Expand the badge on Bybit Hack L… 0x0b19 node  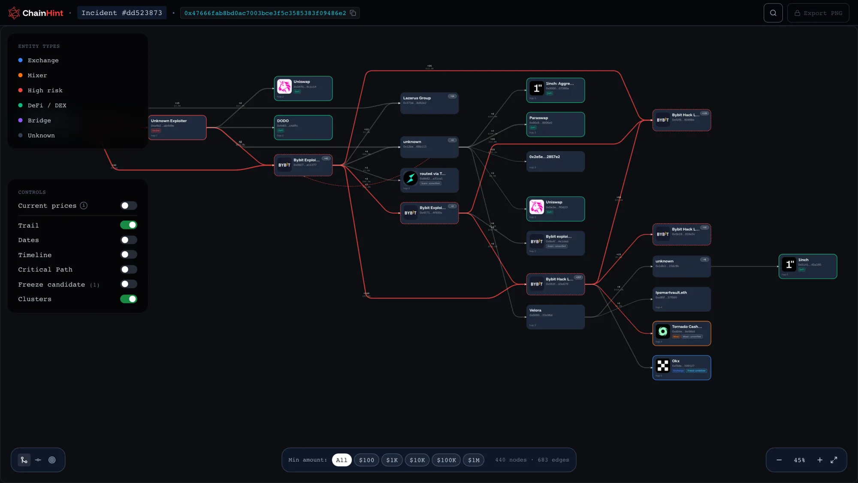(704, 228)
